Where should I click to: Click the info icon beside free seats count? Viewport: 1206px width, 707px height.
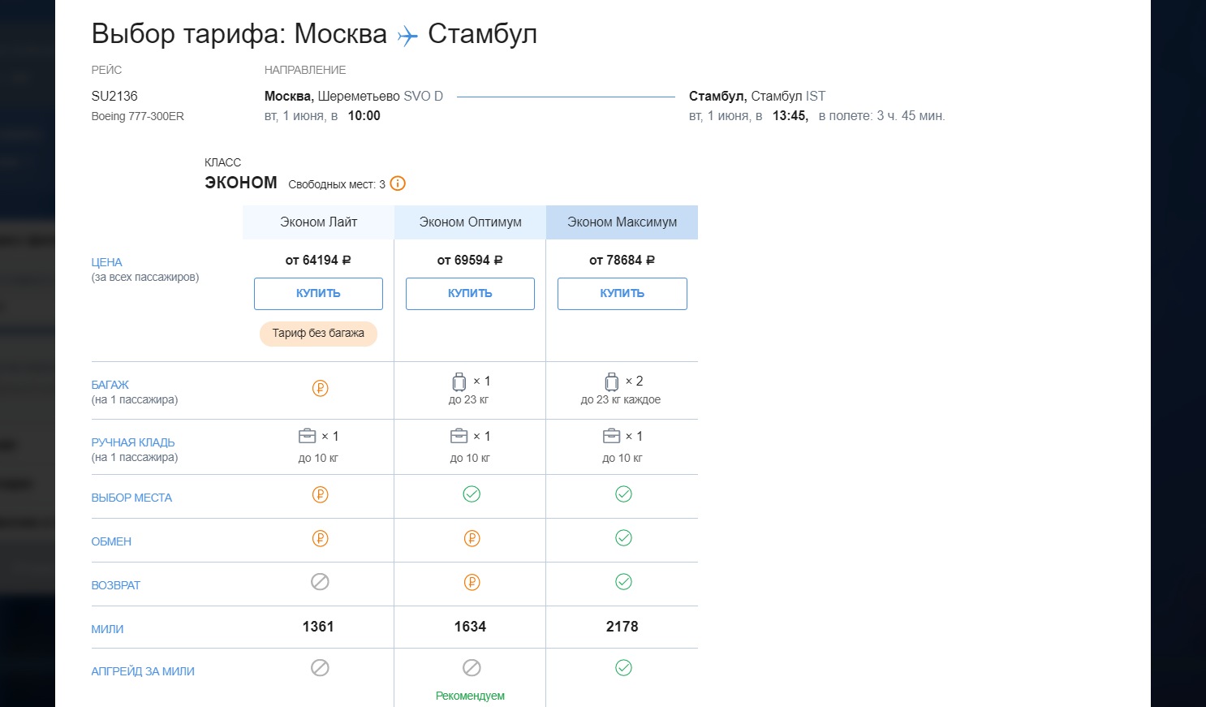(398, 183)
